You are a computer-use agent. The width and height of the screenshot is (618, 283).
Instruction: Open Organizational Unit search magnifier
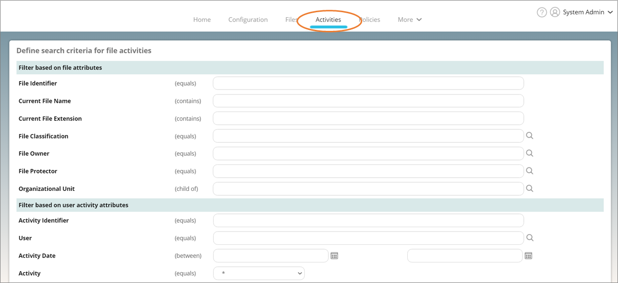(x=529, y=189)
